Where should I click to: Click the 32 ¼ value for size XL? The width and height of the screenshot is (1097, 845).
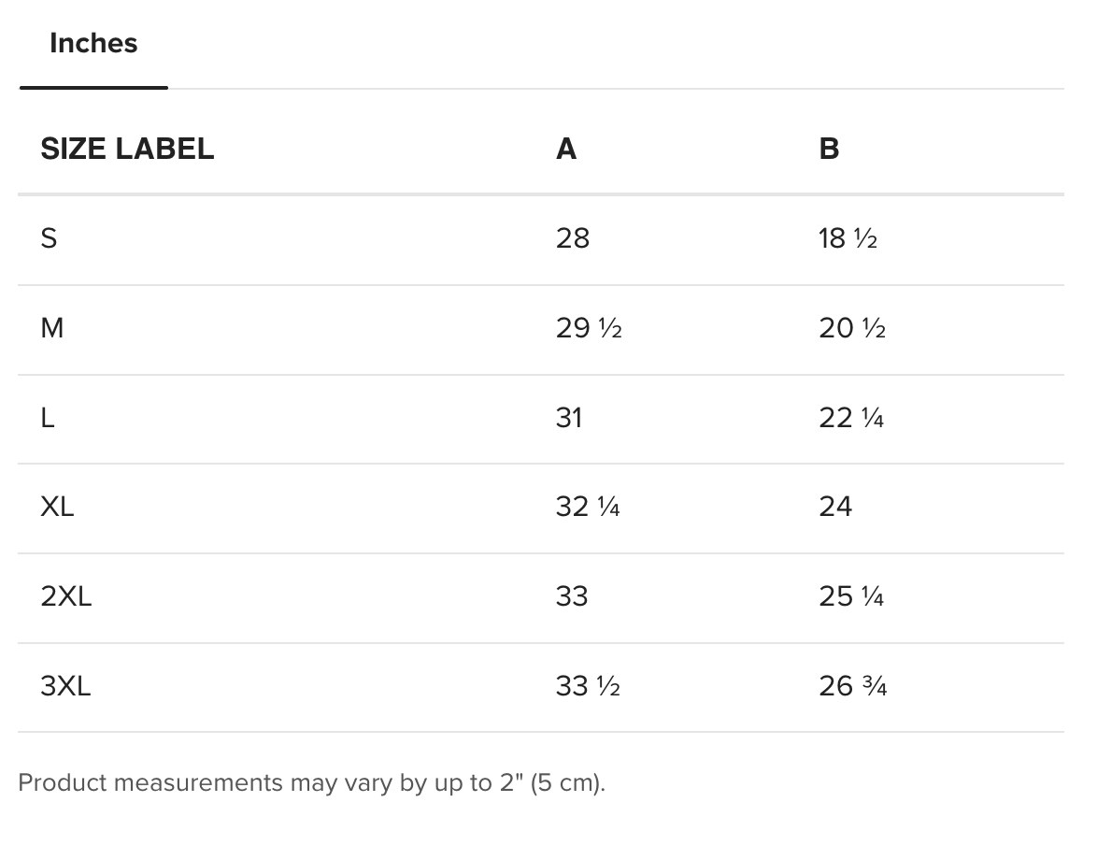pos(588,507)
